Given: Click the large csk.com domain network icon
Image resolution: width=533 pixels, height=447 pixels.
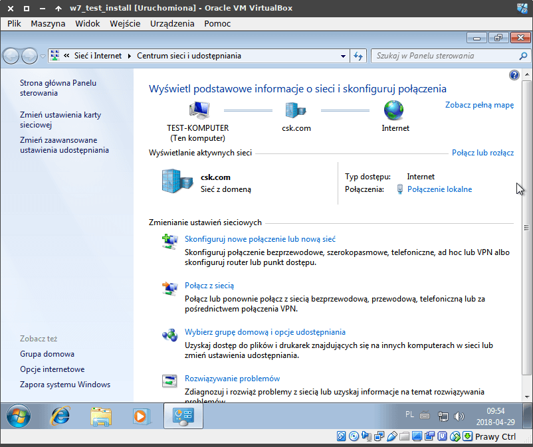Looking at the screenshot, I should point(177,181).
